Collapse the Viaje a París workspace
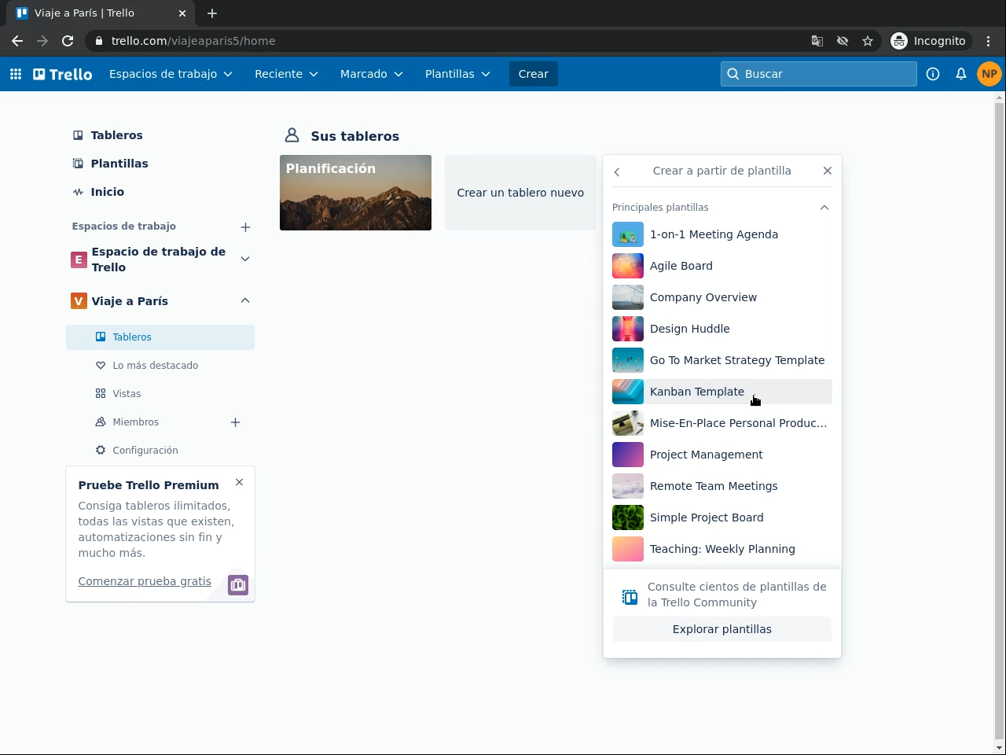 point(245,301)
